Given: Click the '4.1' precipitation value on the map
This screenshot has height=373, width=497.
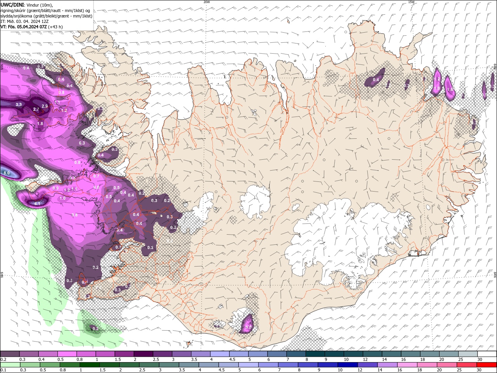Looking at the screenshot, I should click(x=38, y=203).
